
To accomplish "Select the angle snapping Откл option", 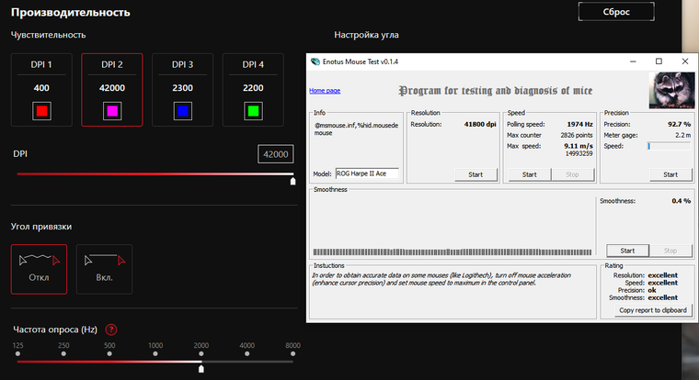I will 40,269.
